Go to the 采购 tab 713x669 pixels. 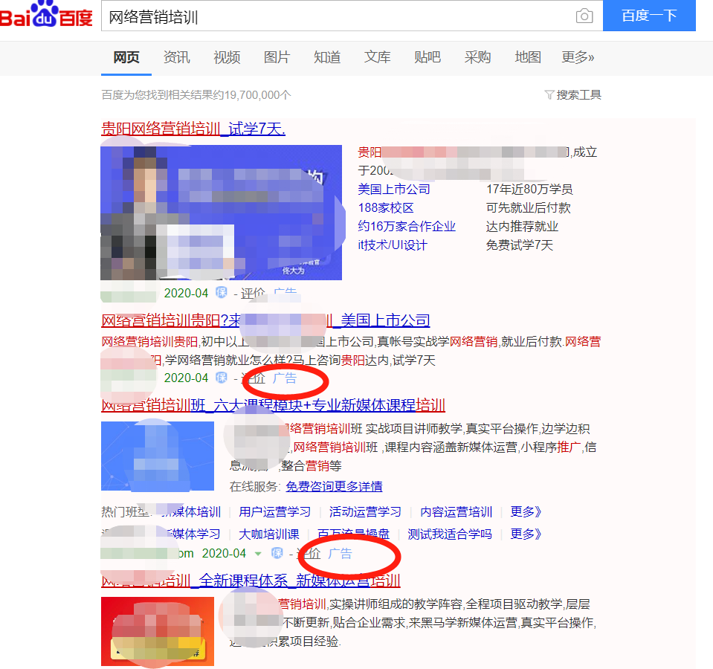click(477, 57)
